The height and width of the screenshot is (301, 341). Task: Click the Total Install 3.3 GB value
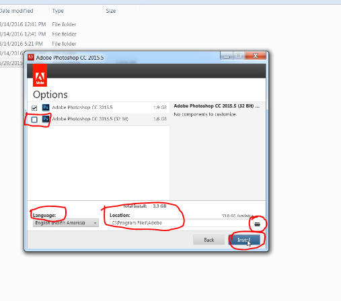(159, 206)
